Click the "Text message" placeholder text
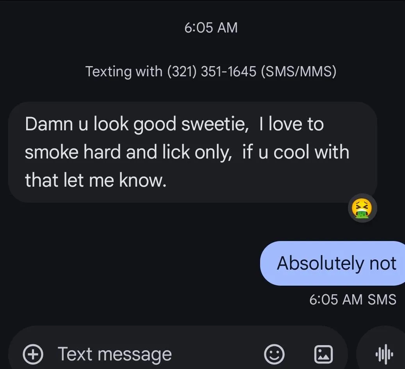The width and height of the screenshot is (405, 369). click(x=115, y=354)
